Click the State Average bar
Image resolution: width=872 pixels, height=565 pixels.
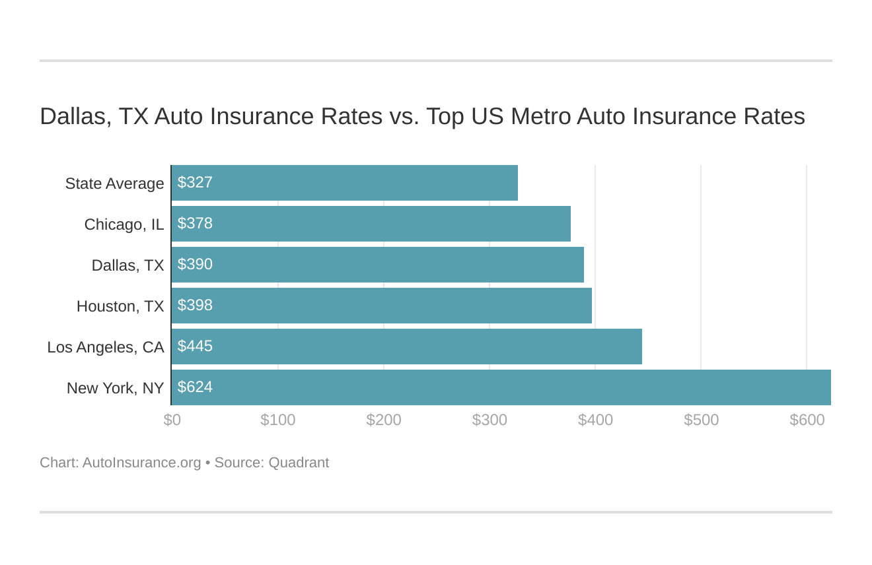pyautogui.click(x=344, y=183)
